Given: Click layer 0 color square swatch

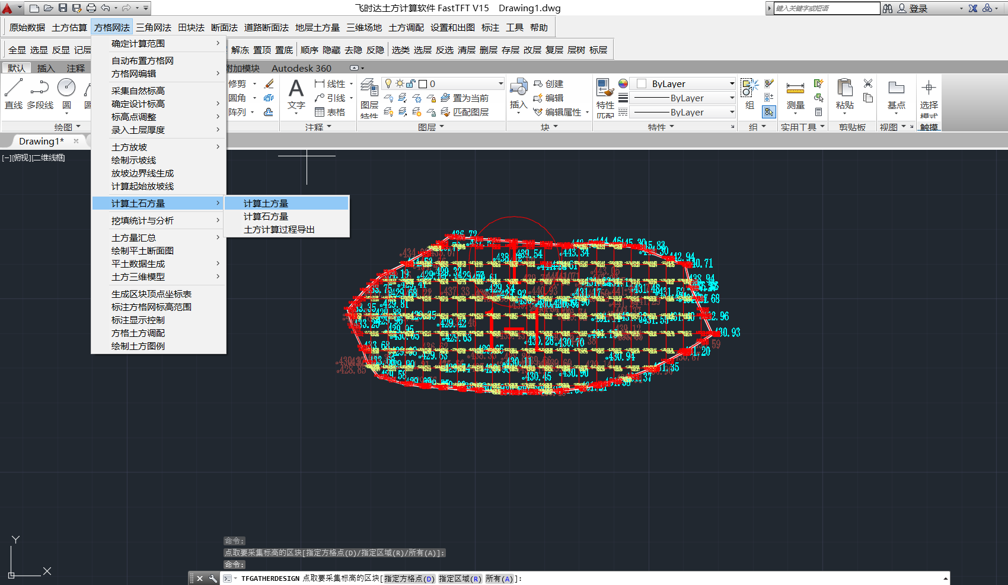Looking at the screenshot, I should click(423, 83).
